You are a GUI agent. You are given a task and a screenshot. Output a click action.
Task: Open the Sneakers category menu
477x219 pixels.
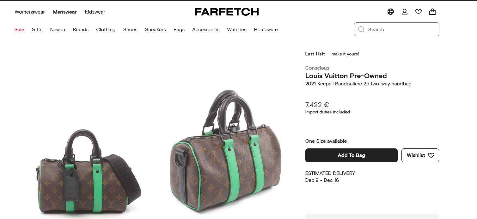click(x=155, y=30)
